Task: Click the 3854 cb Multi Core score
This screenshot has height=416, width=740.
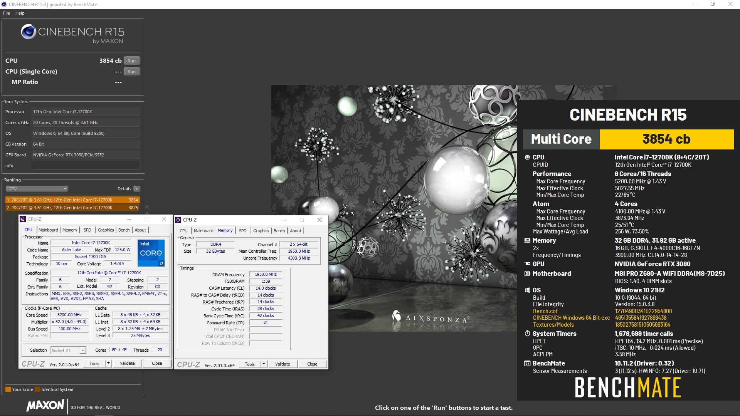Action: (666, 139)
